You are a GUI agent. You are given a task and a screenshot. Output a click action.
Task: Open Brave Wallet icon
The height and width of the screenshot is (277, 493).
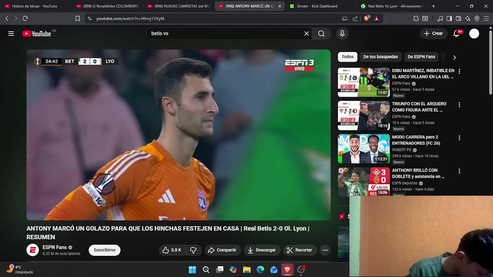point(458,18)
